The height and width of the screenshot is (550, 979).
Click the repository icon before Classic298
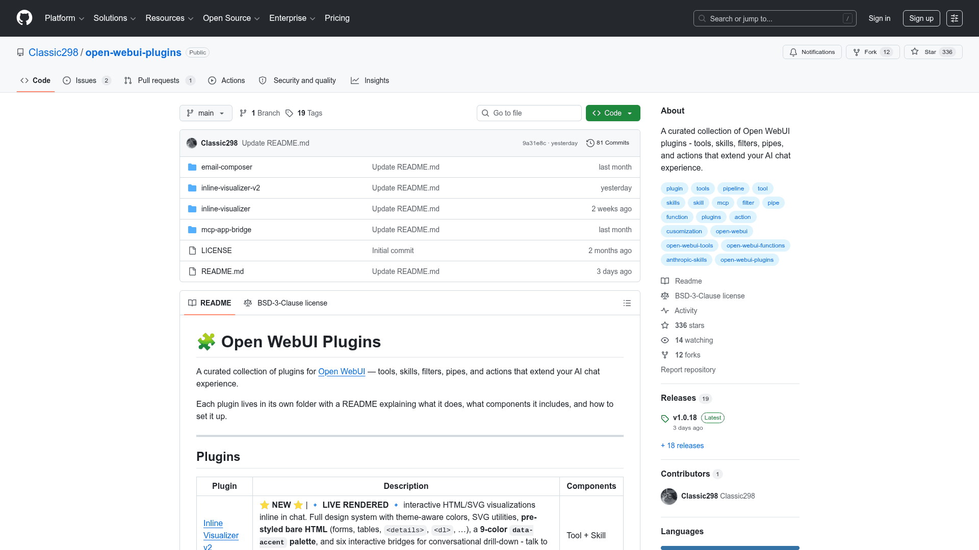(20, 52)
